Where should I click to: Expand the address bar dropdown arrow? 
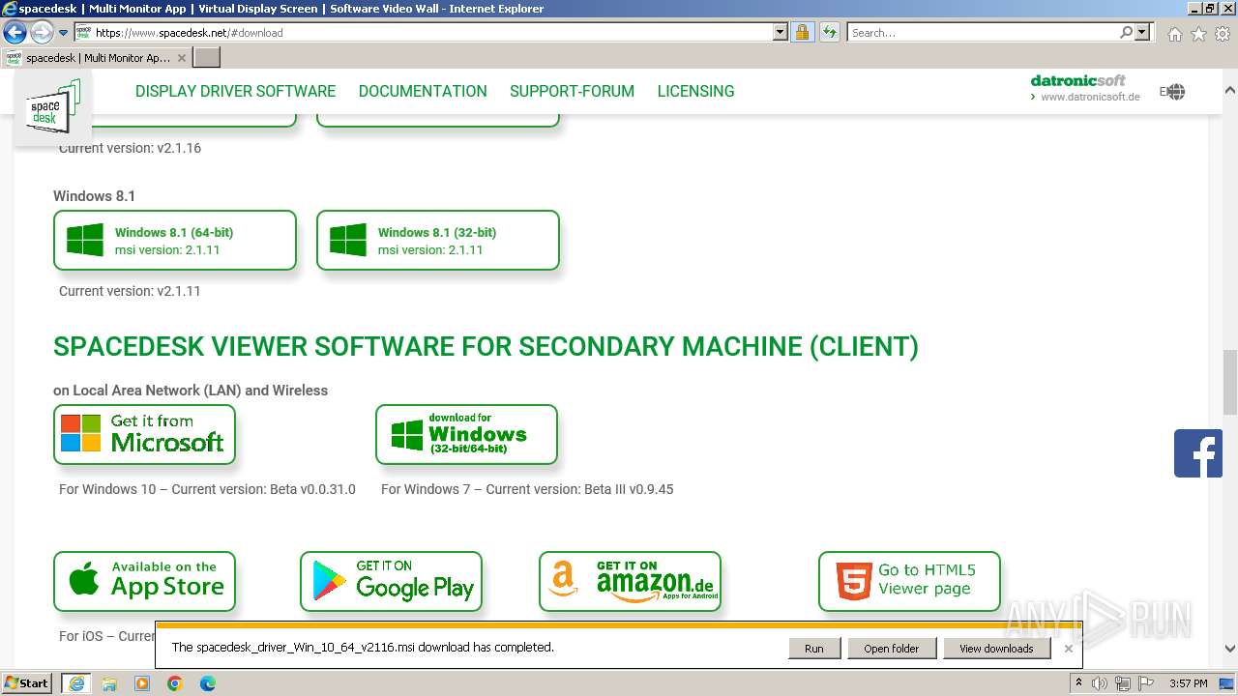[x=781, y=32]
